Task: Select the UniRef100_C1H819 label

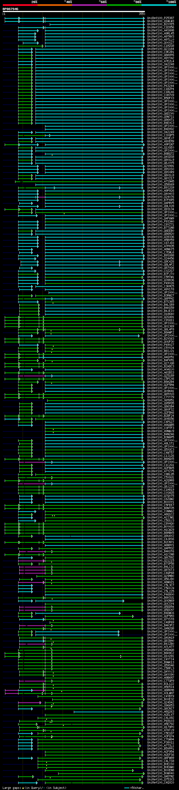Action: pos(161,490)
